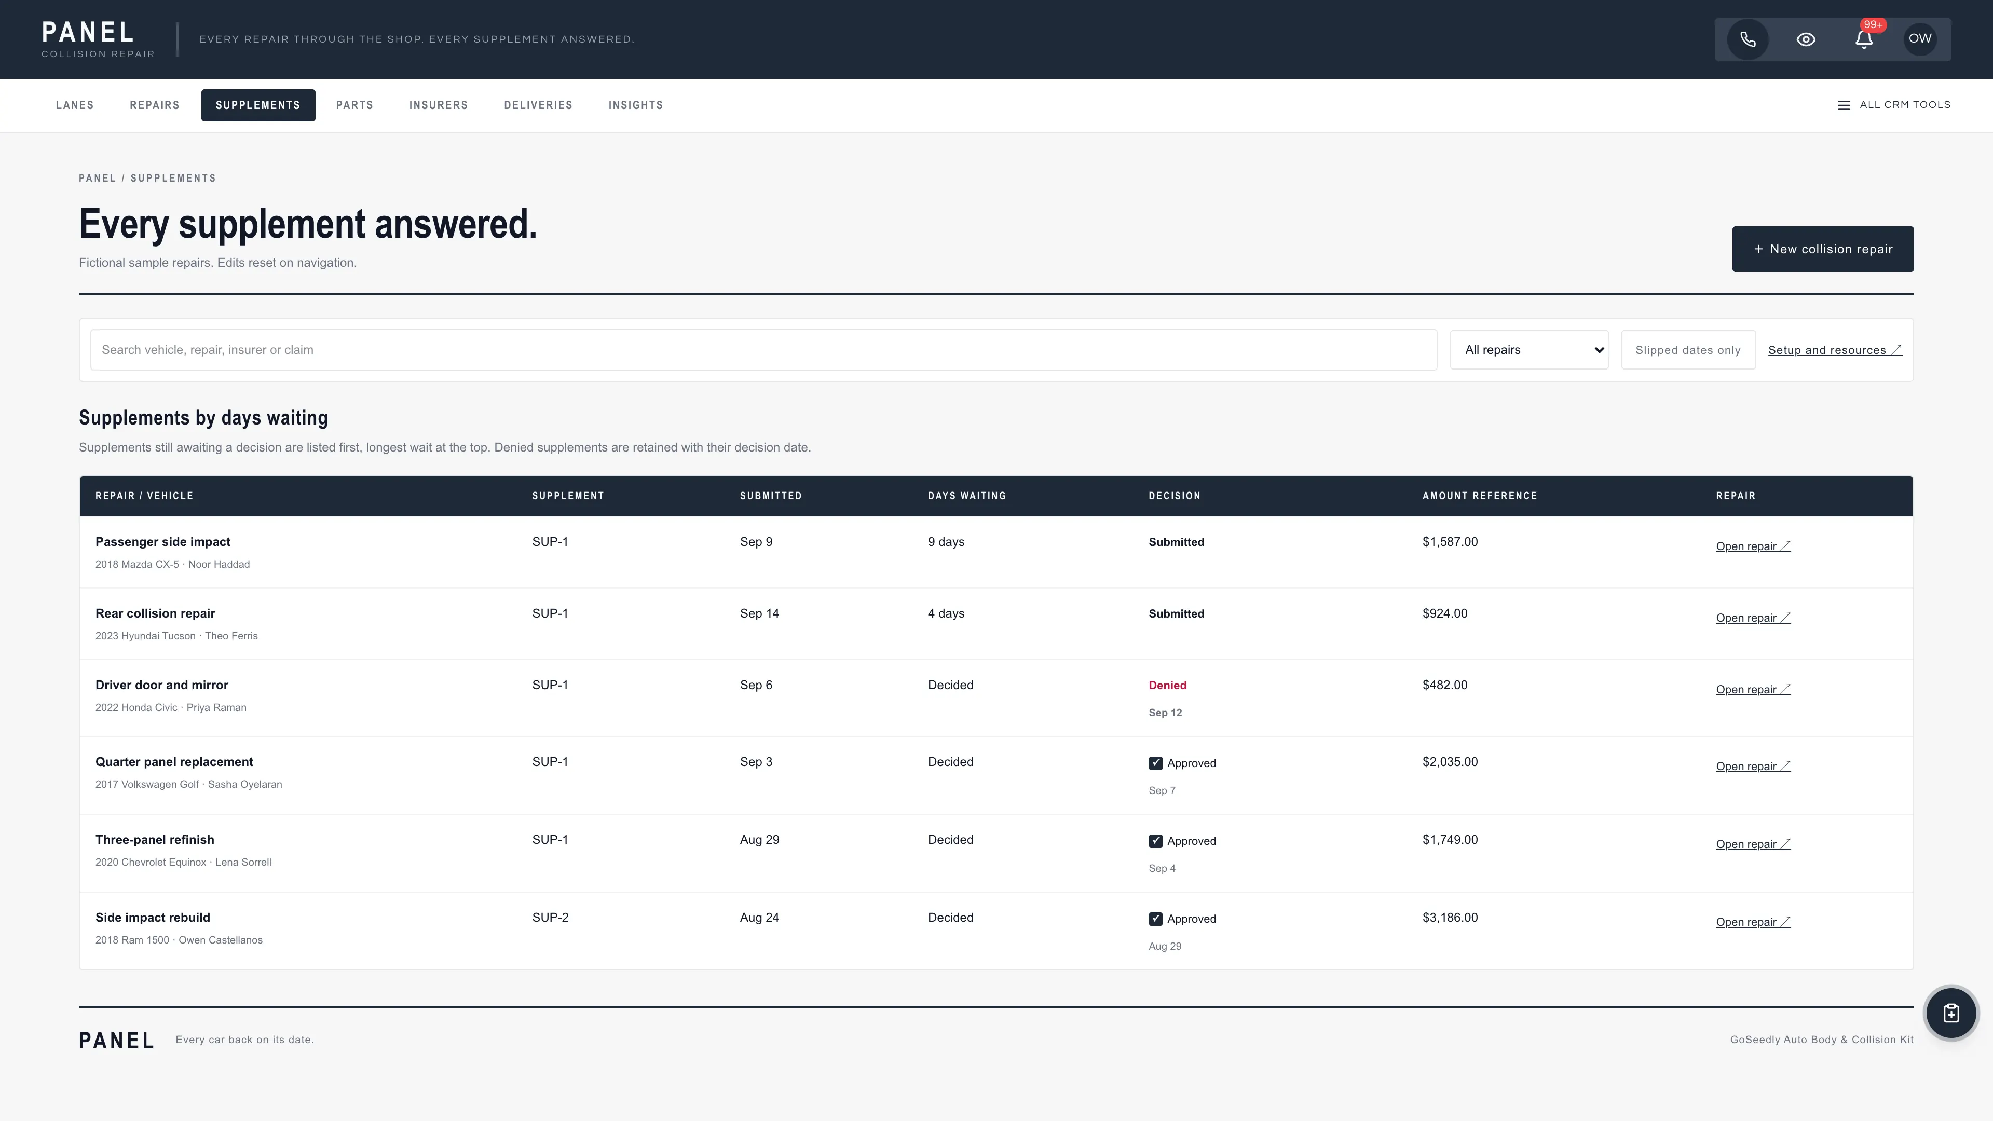Go to the Parts tab
Viewport: 1993px width, 1121px height.
coord(354,105)
